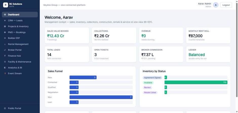
Task: Click the Public Portal icon
Action: (5, 108)
